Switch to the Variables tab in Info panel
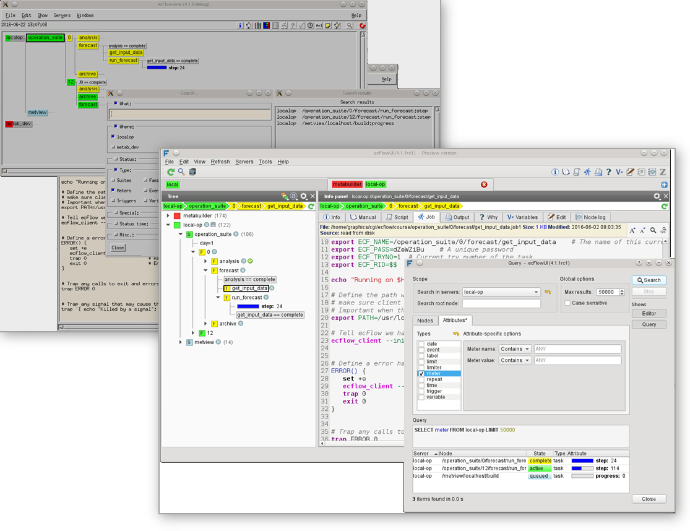 [522, 217]
